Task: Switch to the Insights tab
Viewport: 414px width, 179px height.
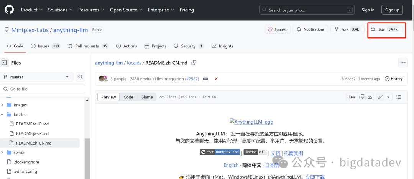Action: click(222, 46)
